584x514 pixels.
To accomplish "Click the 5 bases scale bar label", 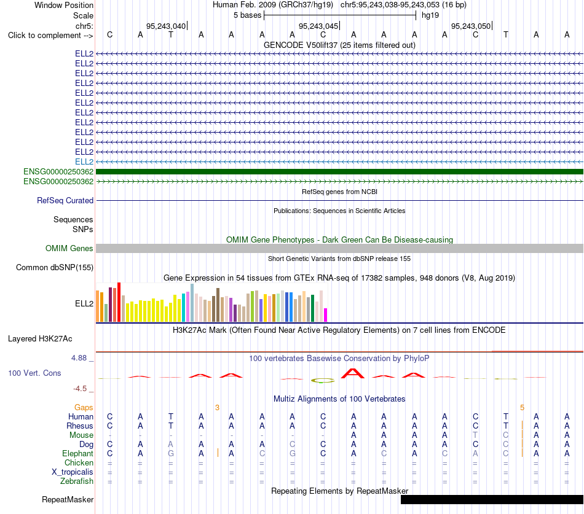I will coord(247,15).
